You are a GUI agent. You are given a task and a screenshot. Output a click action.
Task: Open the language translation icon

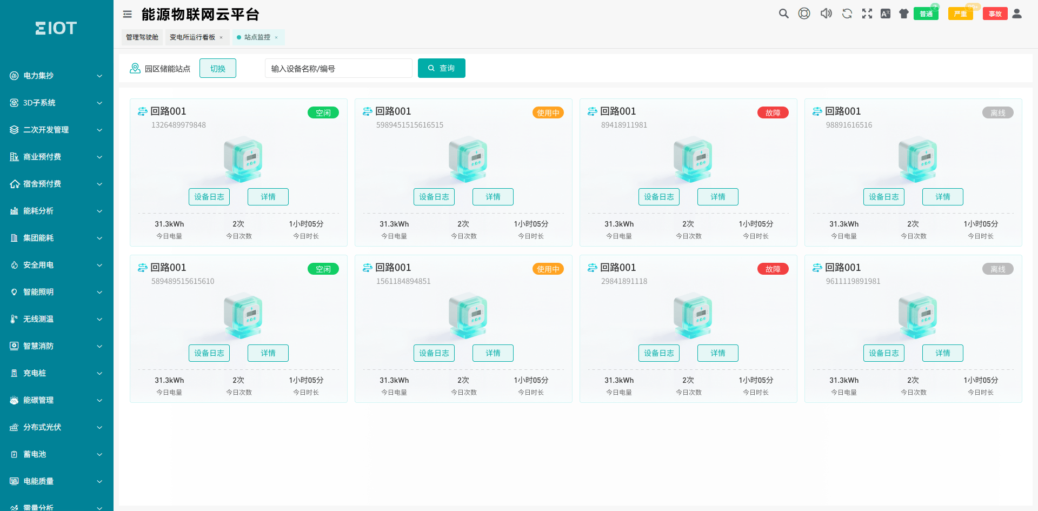(x=886, y=14)
